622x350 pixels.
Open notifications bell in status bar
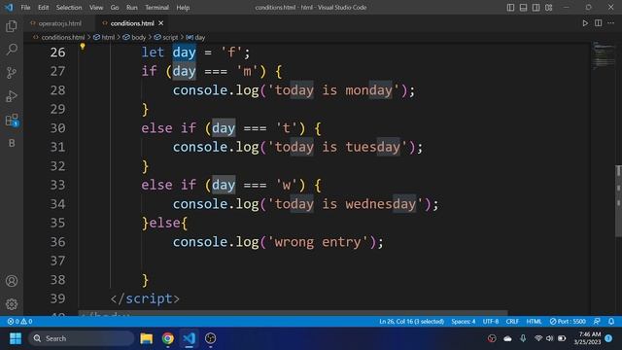611,322
